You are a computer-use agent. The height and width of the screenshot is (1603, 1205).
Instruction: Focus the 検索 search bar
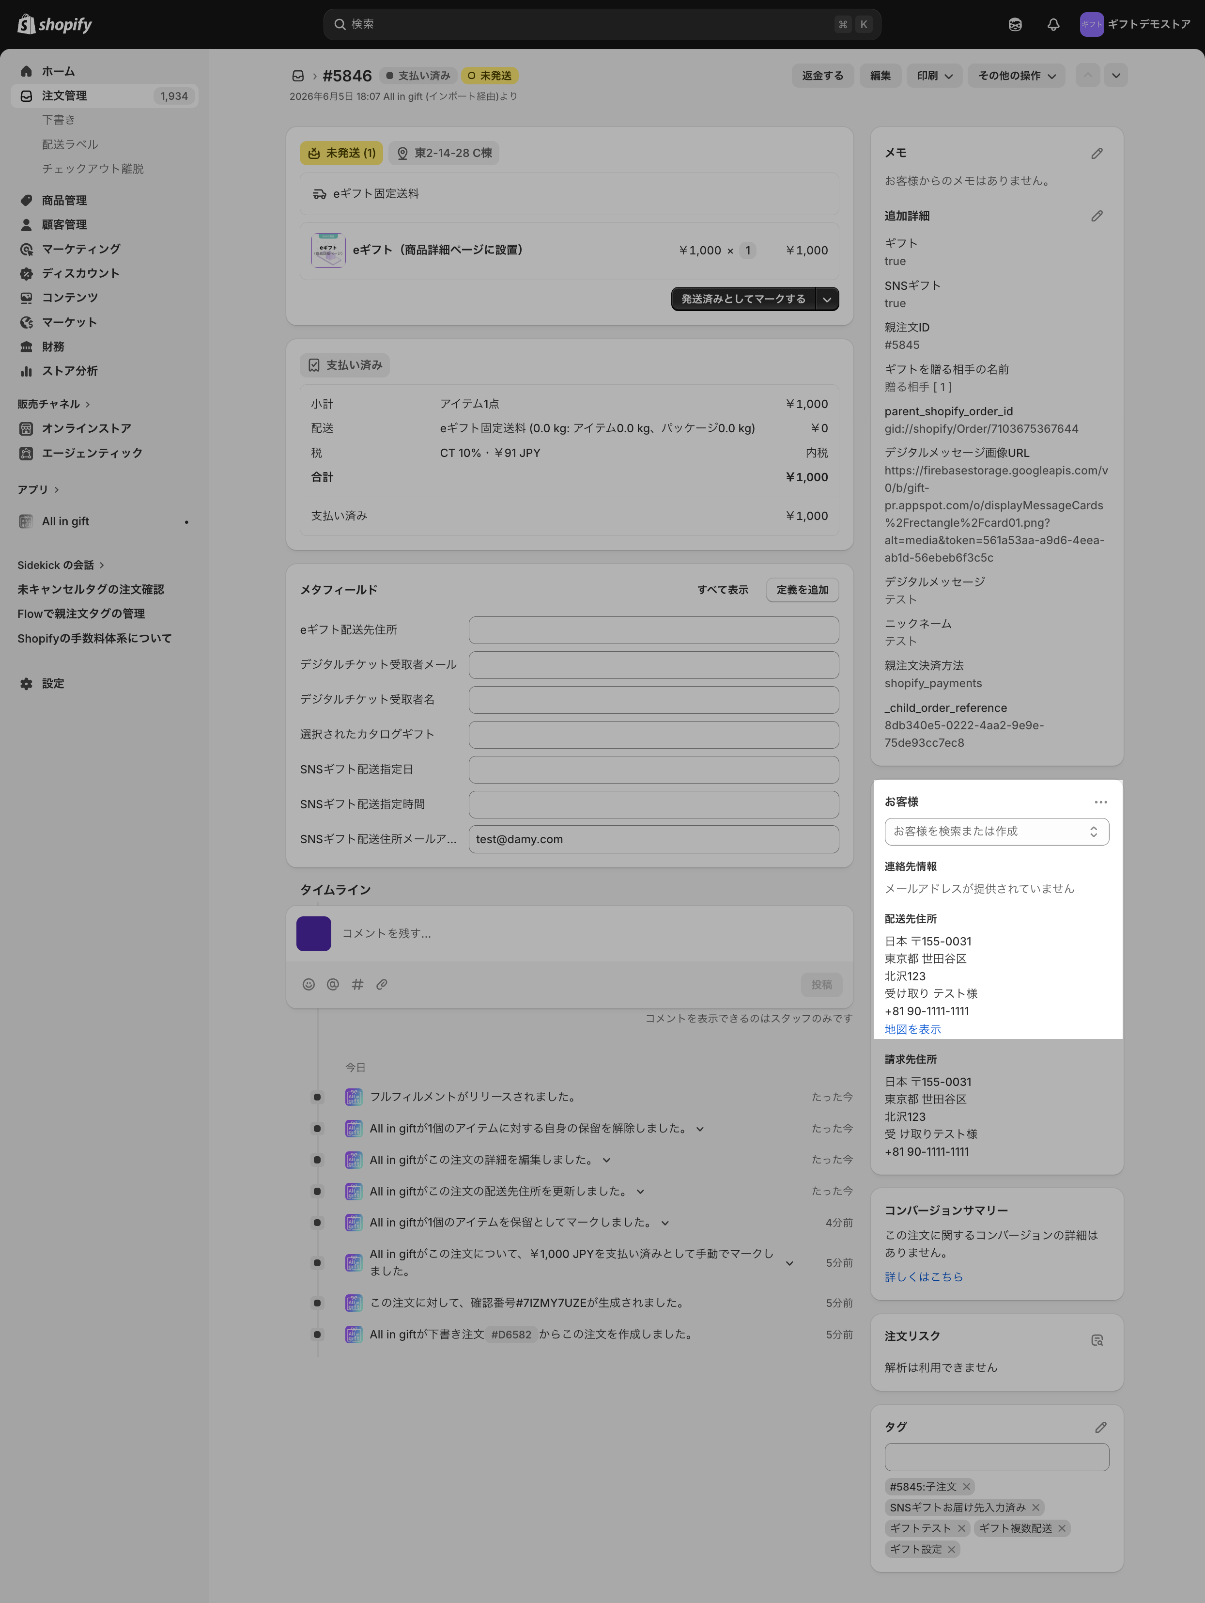pos(602,24)
